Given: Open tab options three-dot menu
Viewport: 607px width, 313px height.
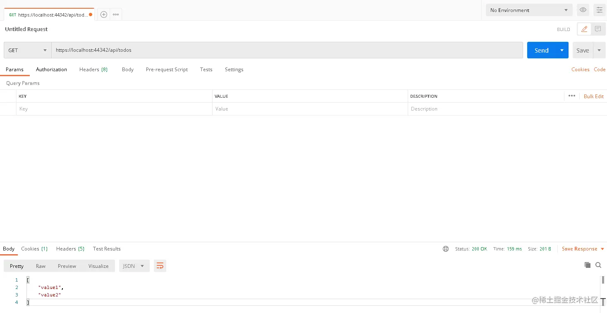Looking at the screenshot, I should [116, 14].
